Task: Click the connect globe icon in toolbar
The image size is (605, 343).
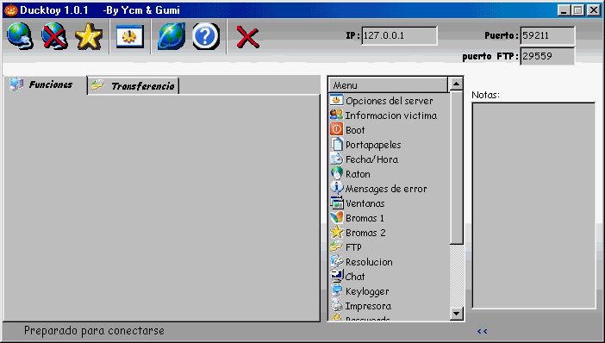Action: pos(20,36)
